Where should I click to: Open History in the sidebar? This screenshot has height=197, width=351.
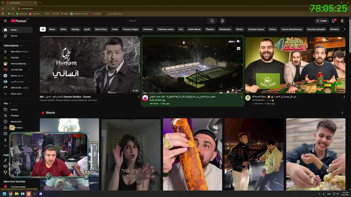[17, 109]
